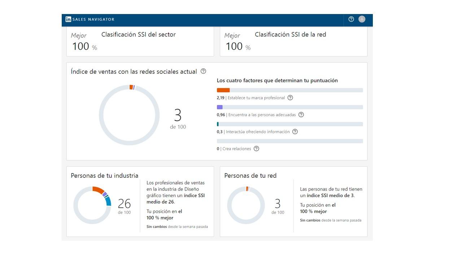Screen dimensions: 462x259
Task: Click the large SSI donut chart
Action: [129, 115]
